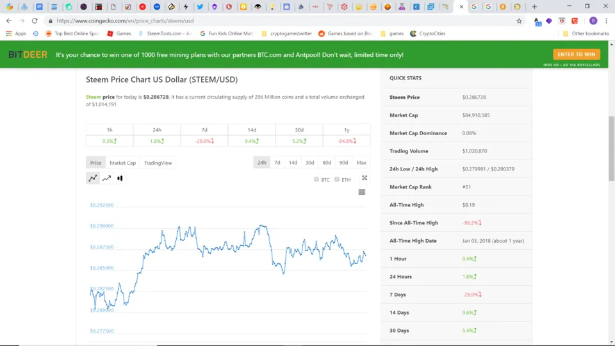This screenshot has width=615, height=346.
Task: Open the Games bookmark
Action: (119, 34)
